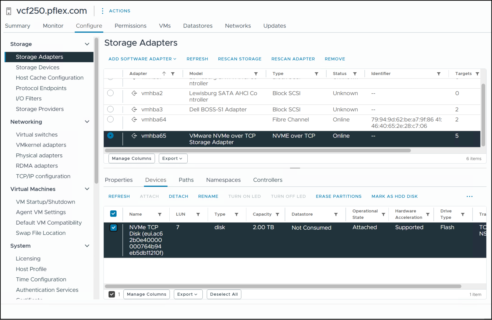Select the vmhba64 adapter radio button
The height and width of the screenshot is (320, 492).
click(x=110, y=119)
